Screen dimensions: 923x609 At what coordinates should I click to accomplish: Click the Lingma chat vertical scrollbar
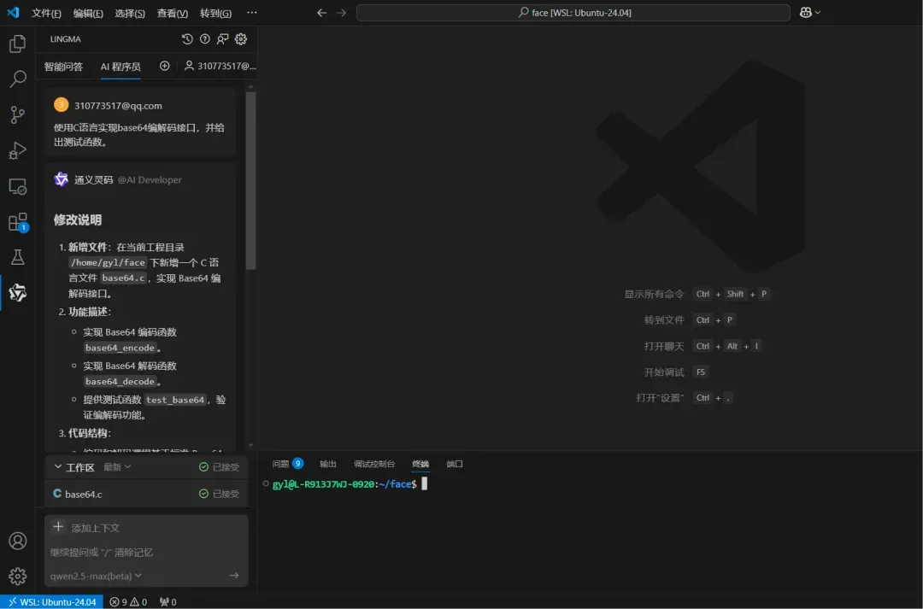click(x=250, y=179)
